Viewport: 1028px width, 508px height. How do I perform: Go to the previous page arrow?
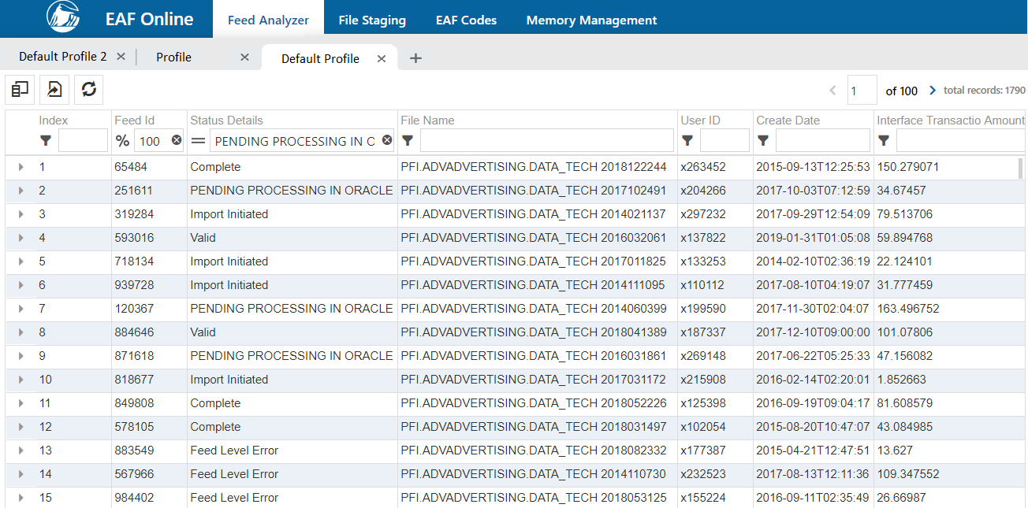coord(832,91)
